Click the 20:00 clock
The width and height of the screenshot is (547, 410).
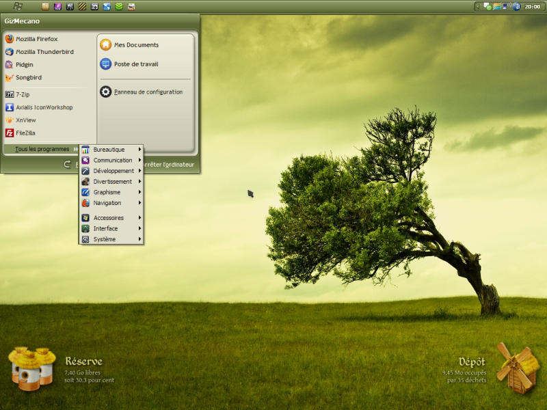[x=533, y=6]
